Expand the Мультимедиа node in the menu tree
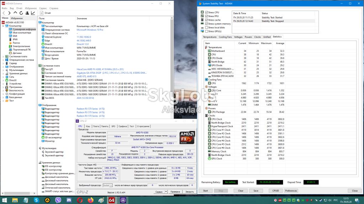This screenshot has height=204, width=364. tap(3, 70)
